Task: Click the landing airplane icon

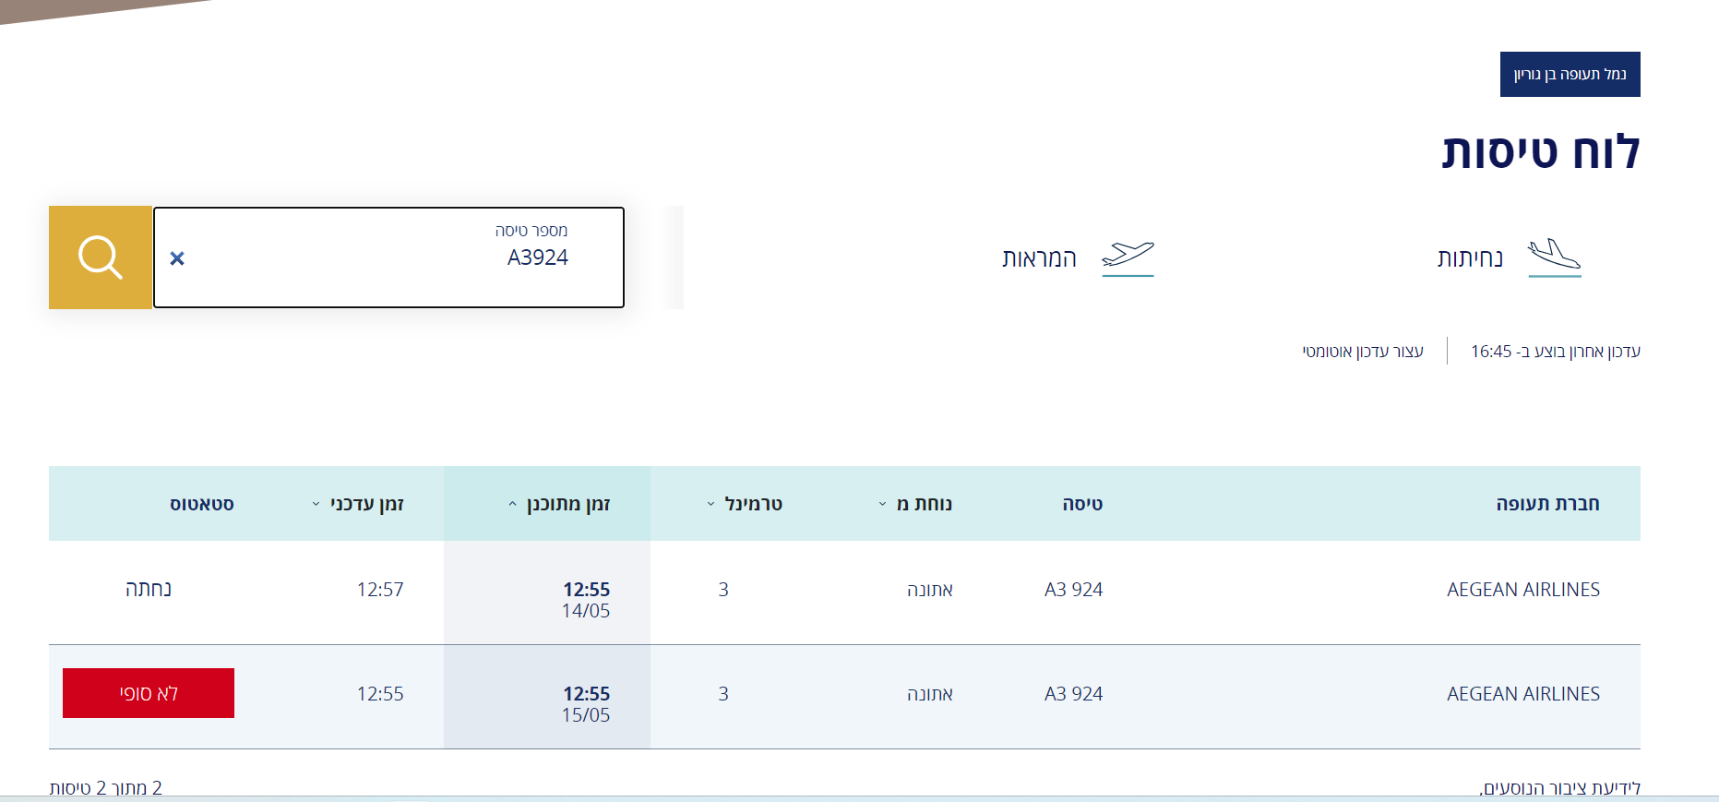Action: pos(1554,255)
